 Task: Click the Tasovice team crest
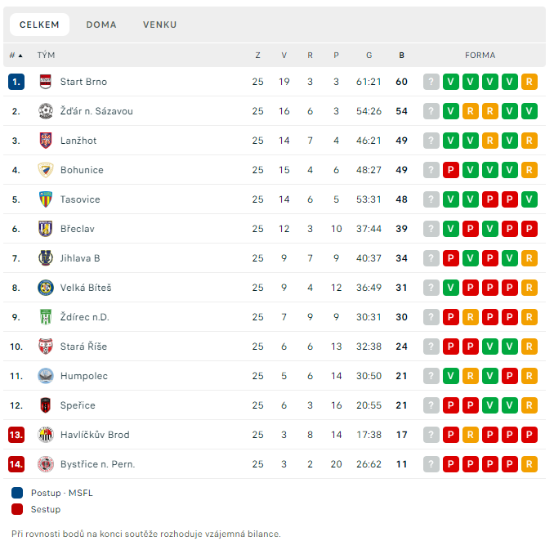coord(46,199)
